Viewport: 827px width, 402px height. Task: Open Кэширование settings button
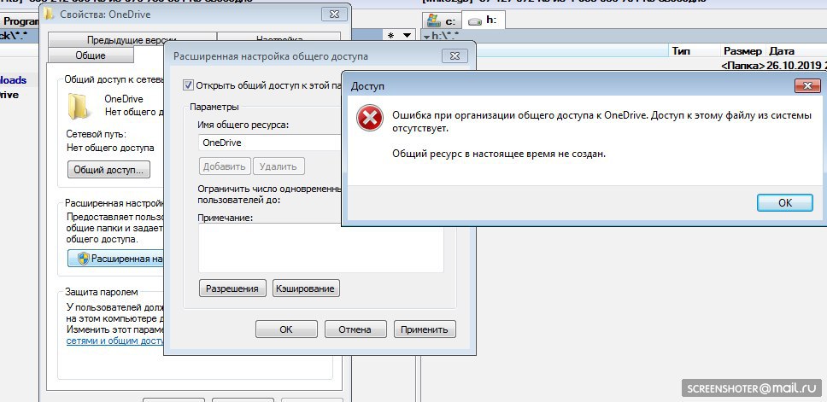(x=306, y=288)
